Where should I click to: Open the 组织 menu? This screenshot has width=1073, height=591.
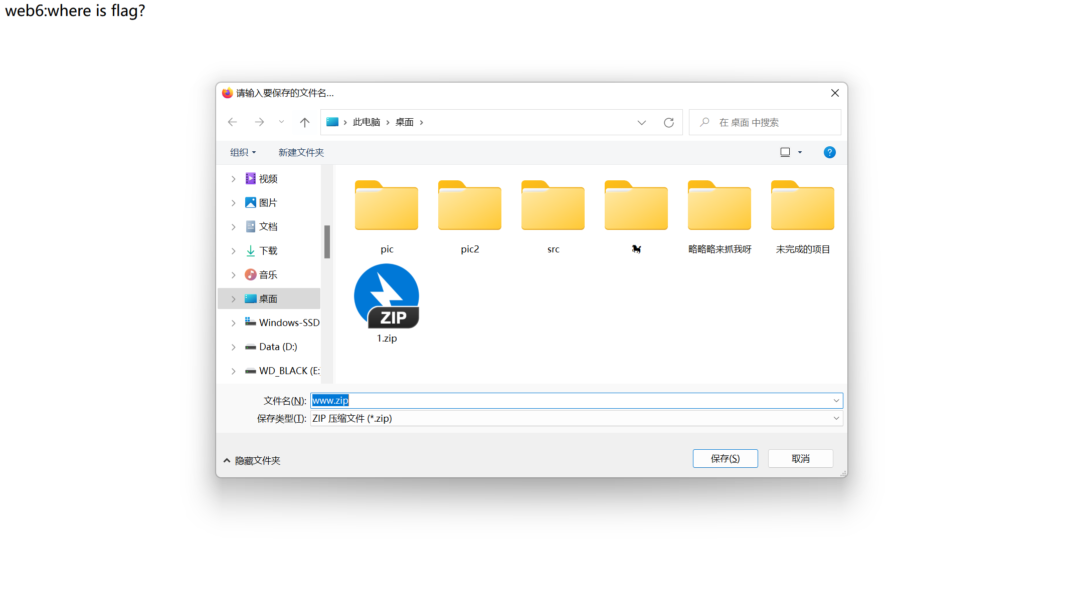[x=243, y=152]
